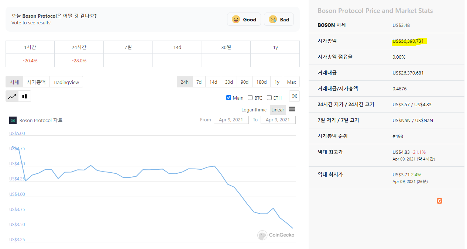The image size is (467, 249).
Task: Open fullscreen chart view icon
Action: [x=295, y=96]
